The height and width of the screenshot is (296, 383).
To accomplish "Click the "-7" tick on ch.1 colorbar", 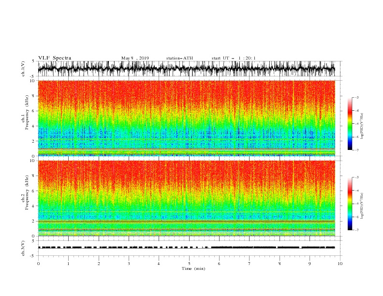I will coord(357,150).
